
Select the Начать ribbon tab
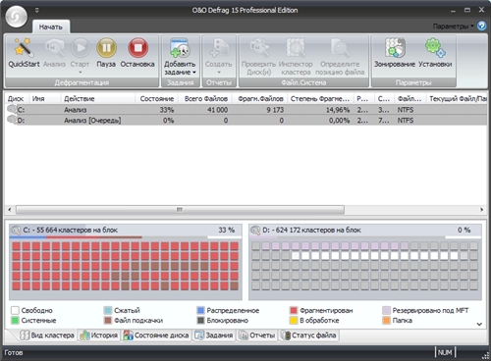pyautogui.click(x=51, y=26)
